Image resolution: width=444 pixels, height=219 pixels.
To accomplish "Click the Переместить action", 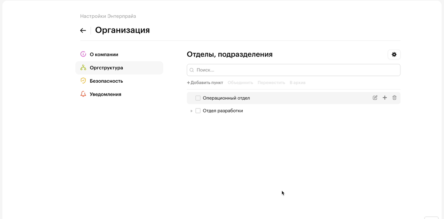I will pos(271,83).
